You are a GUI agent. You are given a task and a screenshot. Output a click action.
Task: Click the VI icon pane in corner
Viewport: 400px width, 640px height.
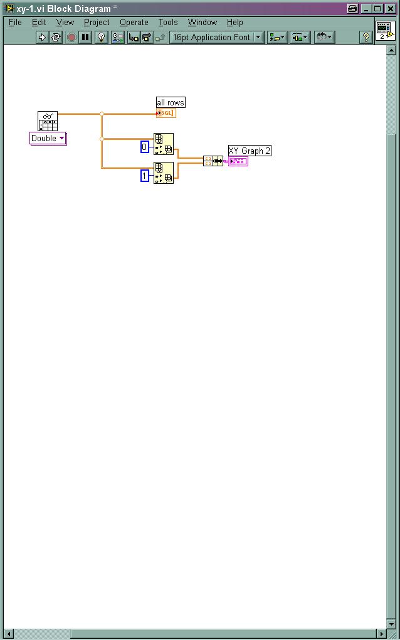click(x=385, y=31)
